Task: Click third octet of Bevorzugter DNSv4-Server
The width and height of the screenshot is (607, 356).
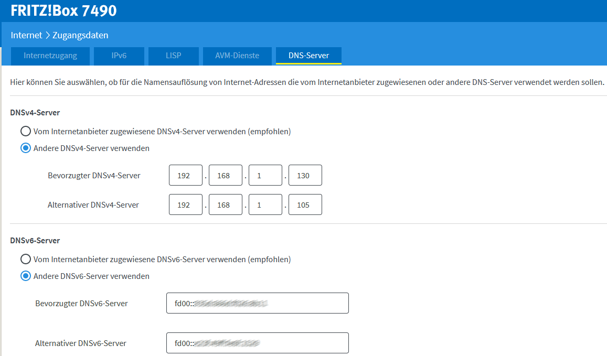Action: (265, 175)
